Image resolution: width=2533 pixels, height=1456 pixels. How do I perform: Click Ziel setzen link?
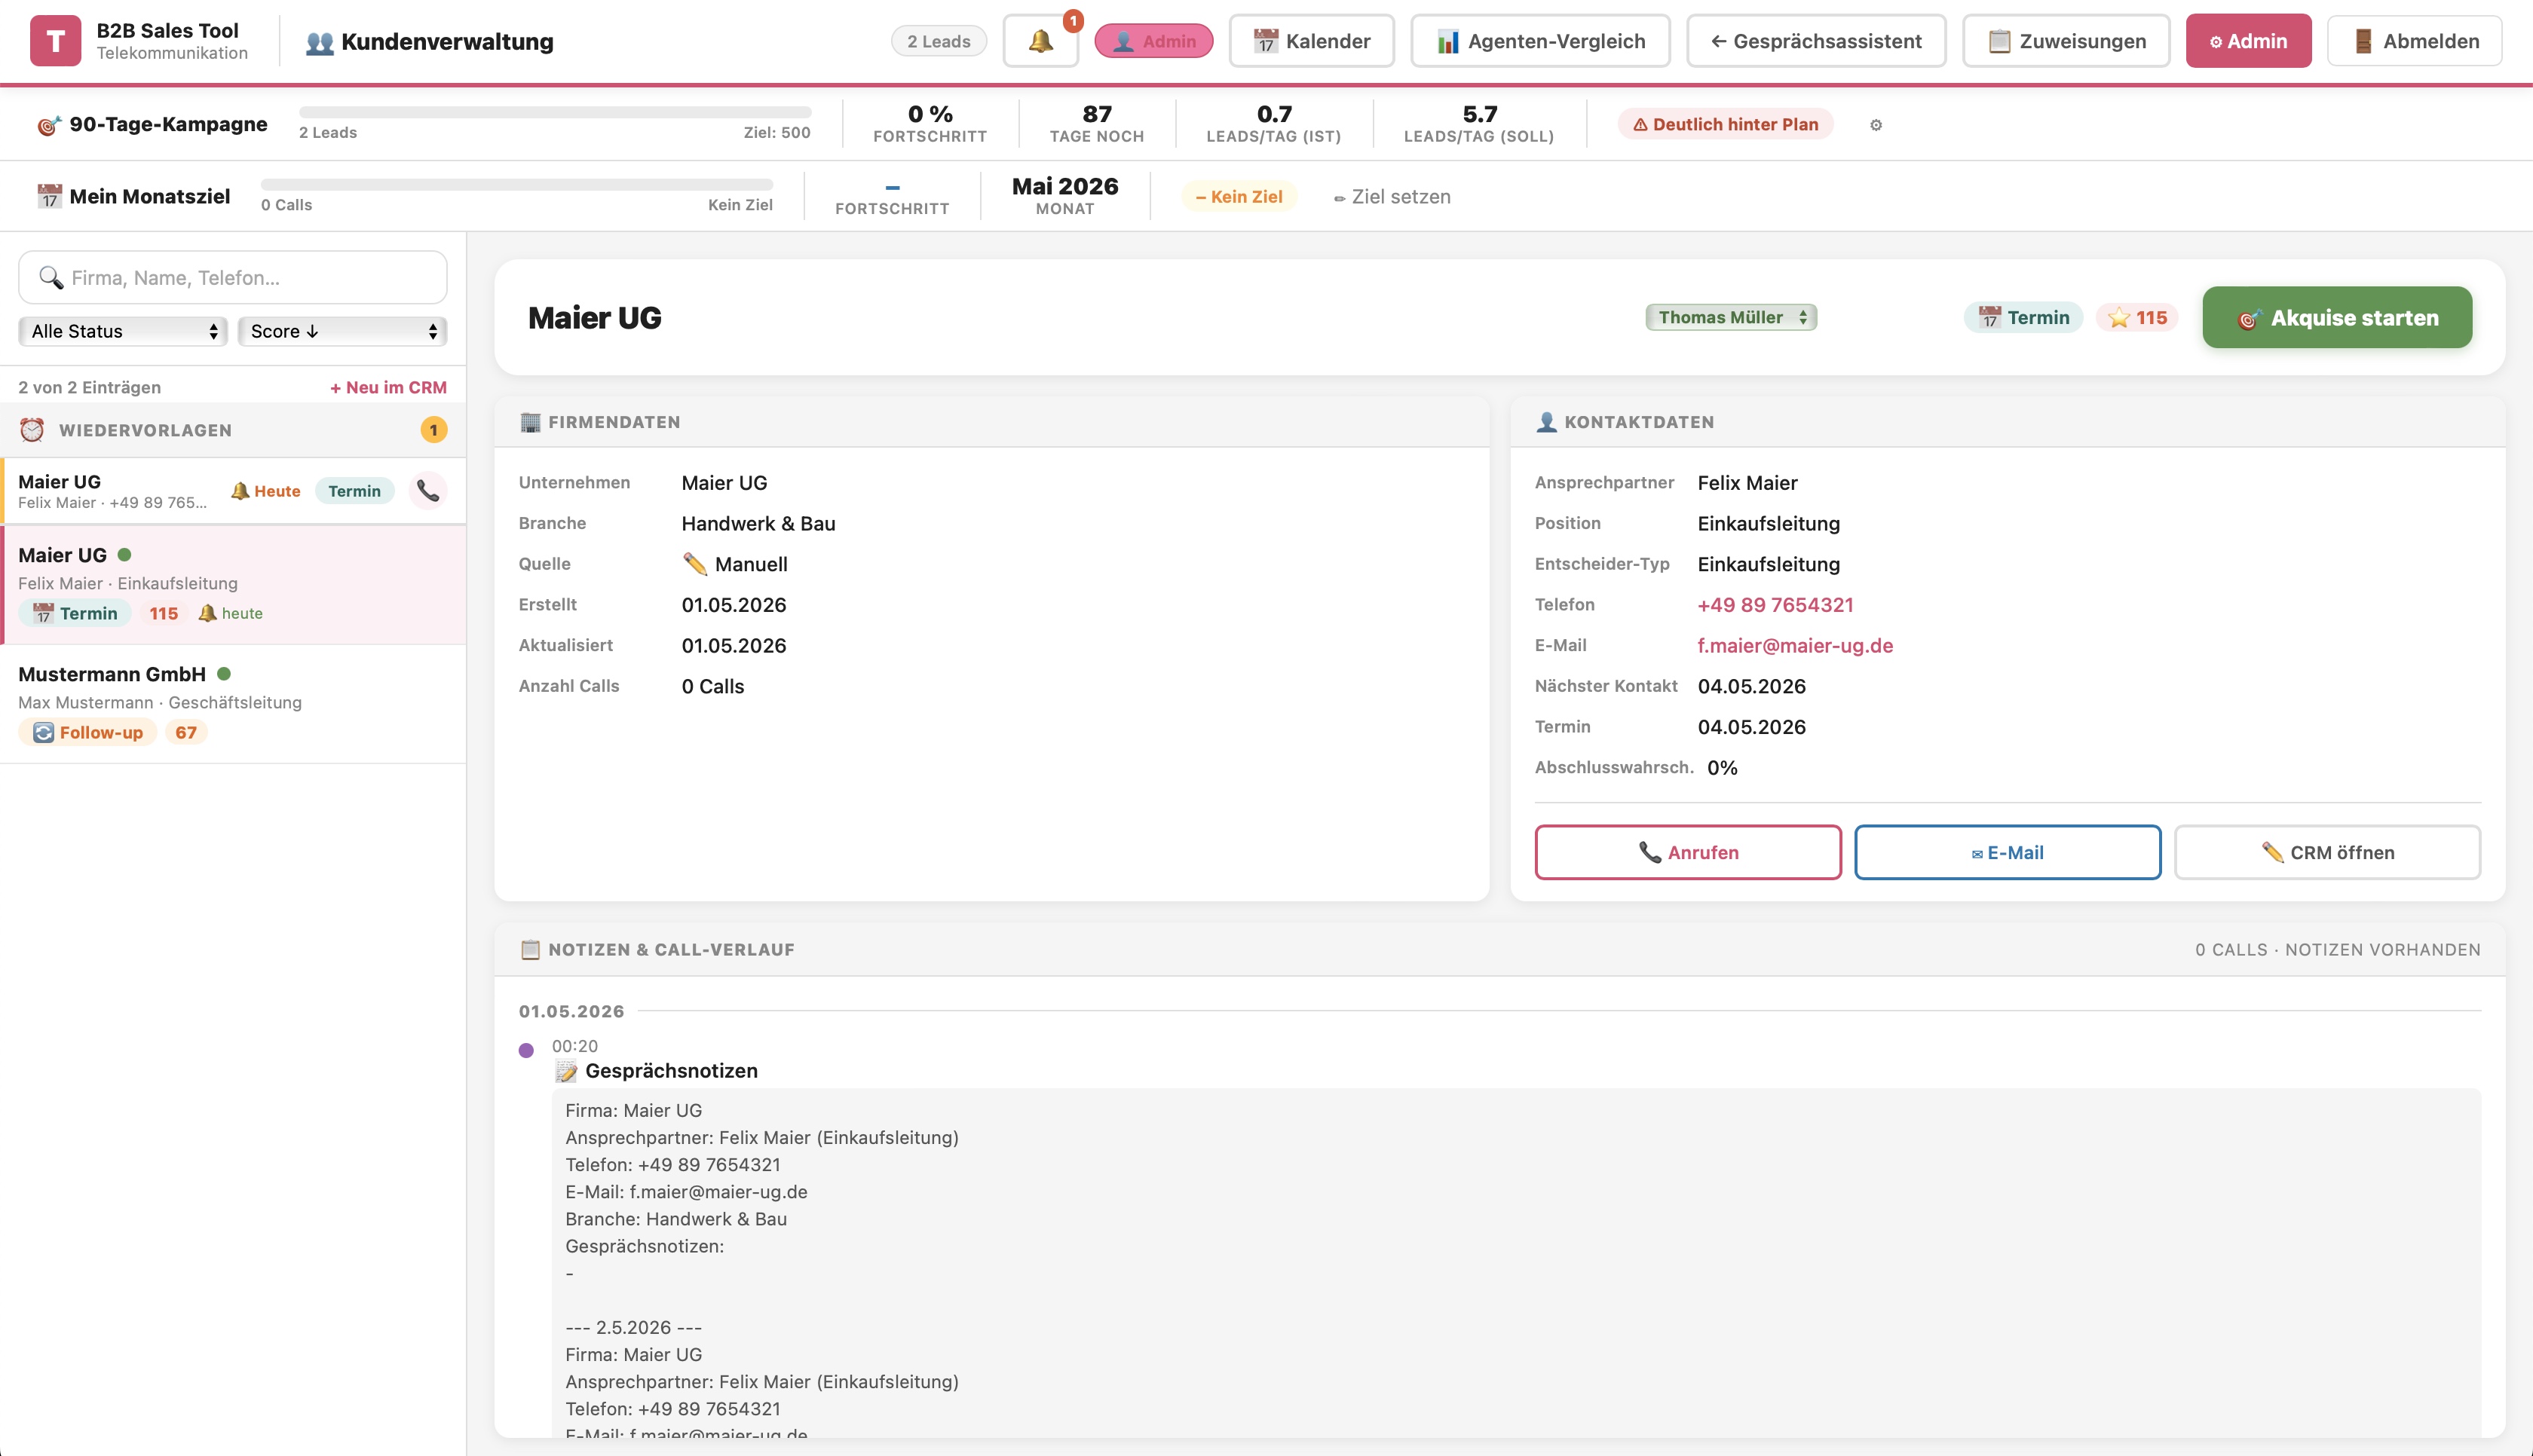1391,197
